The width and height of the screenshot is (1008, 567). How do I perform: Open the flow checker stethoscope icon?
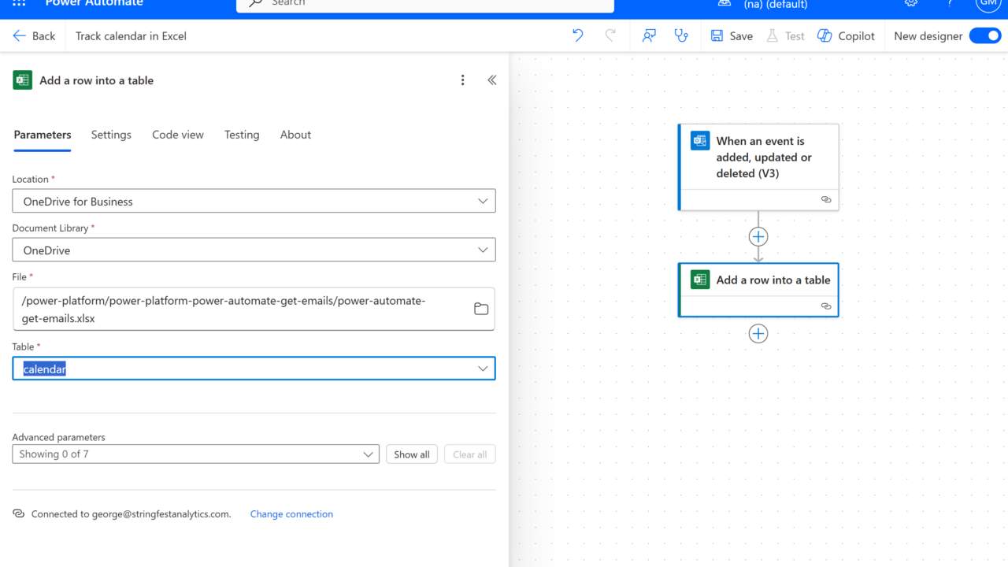pos(681,35)
